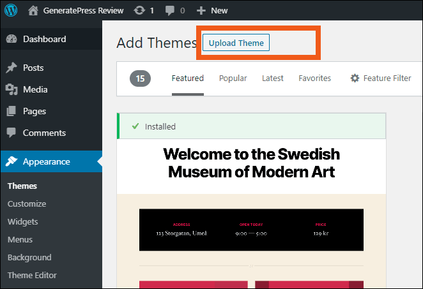Open the GeneratePress Review site home icon
This screenshot has height=289, width=423.
tap(33, 10)
